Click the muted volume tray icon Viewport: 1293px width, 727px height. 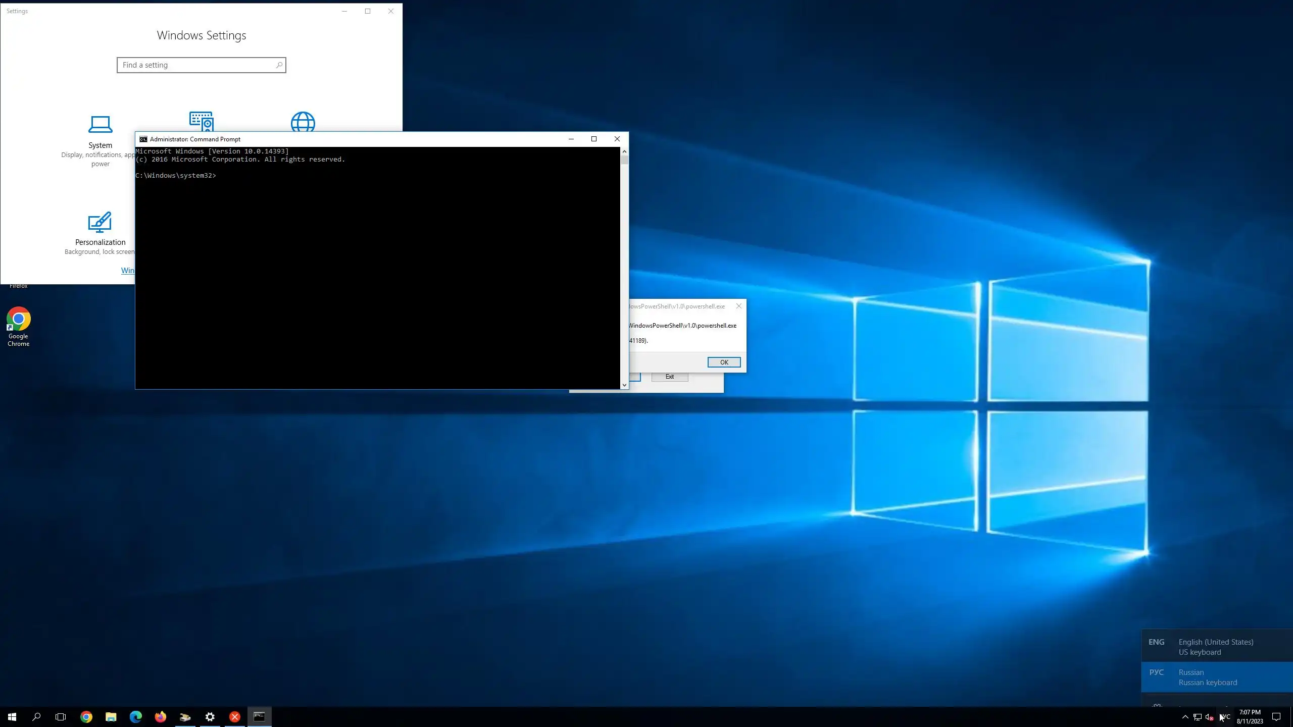point(1209,717)
